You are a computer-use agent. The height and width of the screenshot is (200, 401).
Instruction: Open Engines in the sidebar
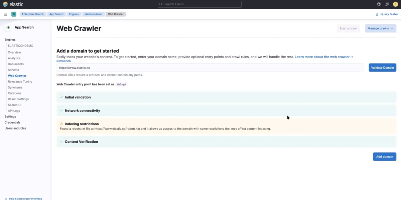[x=10, y=40]
